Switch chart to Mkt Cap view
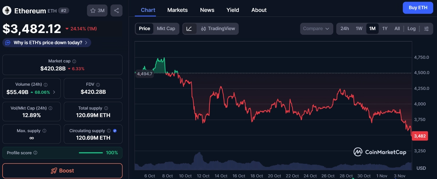 tap(166, 29)
